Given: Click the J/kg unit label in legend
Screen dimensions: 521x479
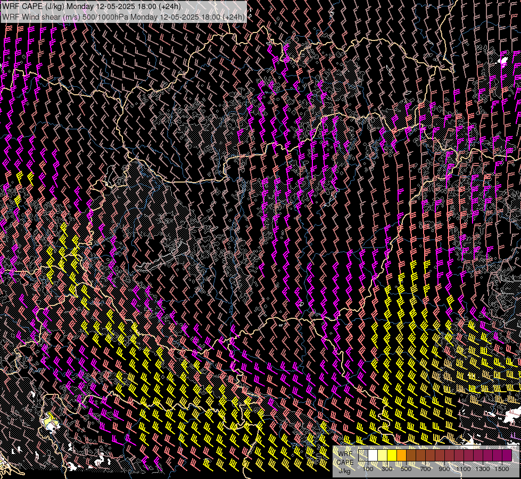Looking at the screenshot, I should pyautogui.click(x=344, y=471).
